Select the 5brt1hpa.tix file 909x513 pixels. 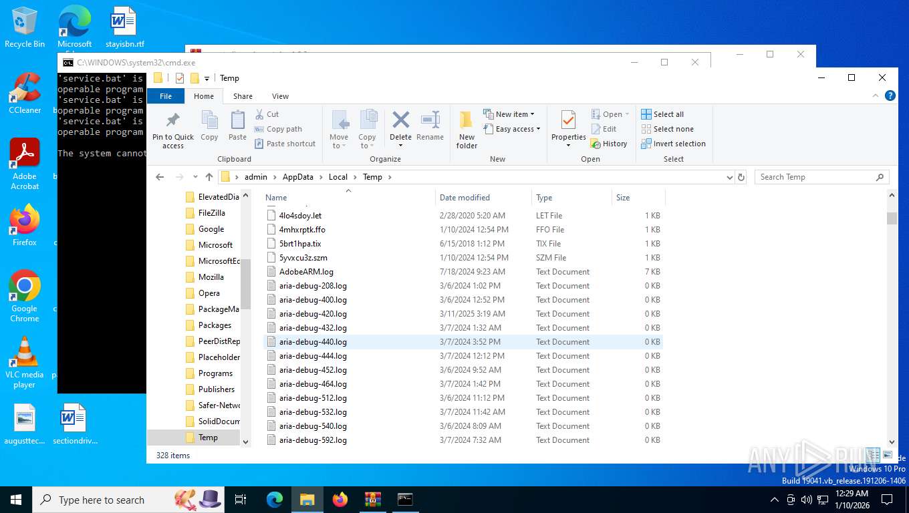coord(463,244)
